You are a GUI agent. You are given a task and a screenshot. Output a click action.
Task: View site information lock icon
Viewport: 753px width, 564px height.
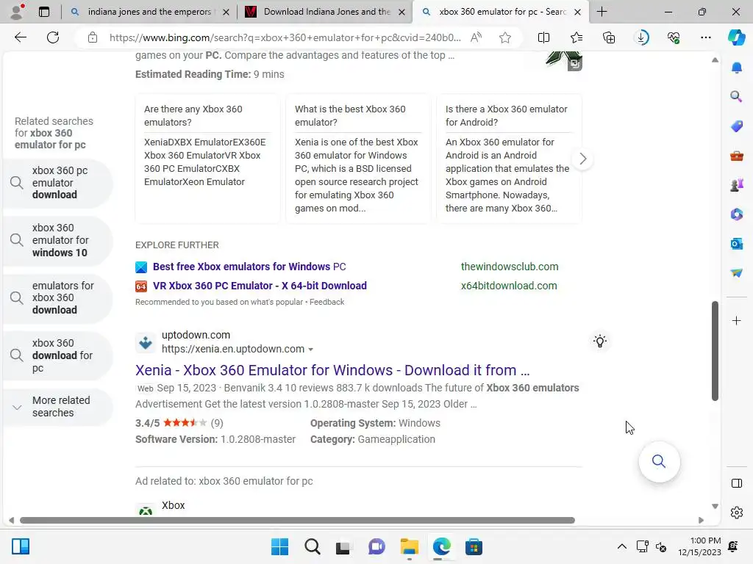pyautogui.click(x=92, y=37)
